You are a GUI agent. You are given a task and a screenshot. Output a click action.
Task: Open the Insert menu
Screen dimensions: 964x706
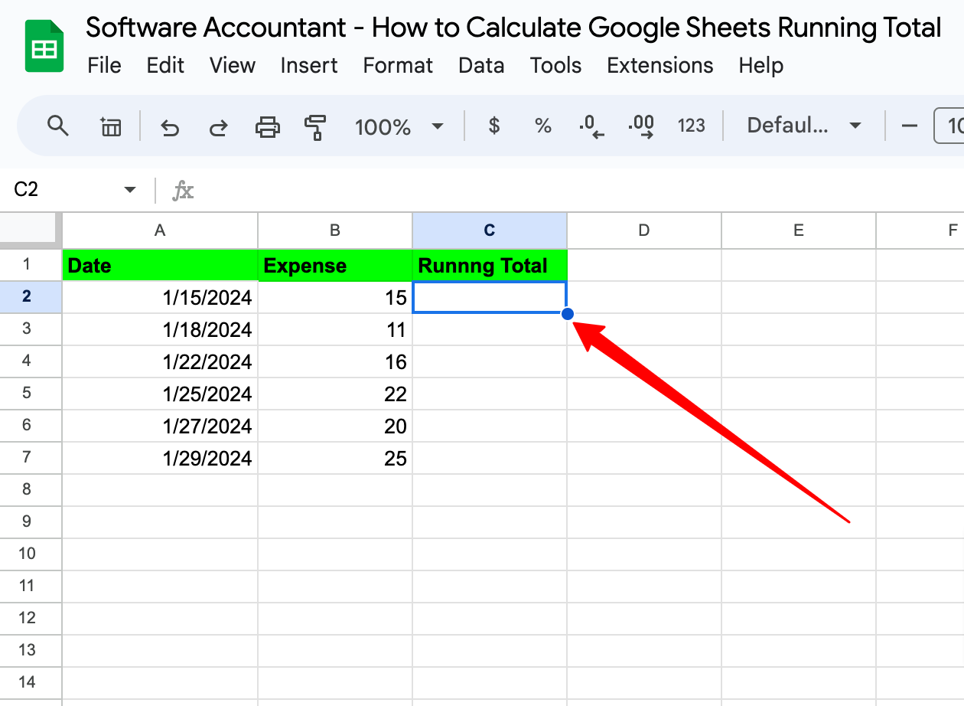coord(309,66)
